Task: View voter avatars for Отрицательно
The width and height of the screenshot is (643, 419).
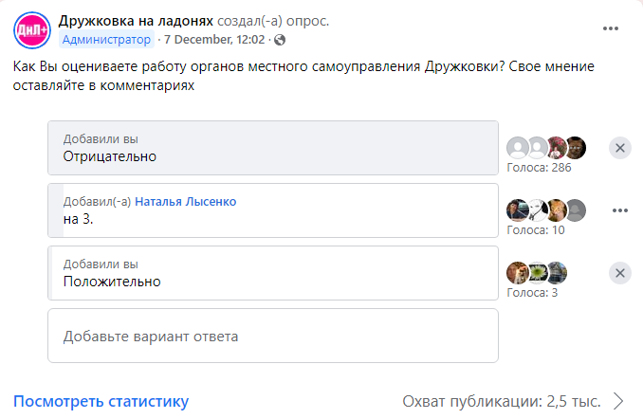Action: [546, 148]
